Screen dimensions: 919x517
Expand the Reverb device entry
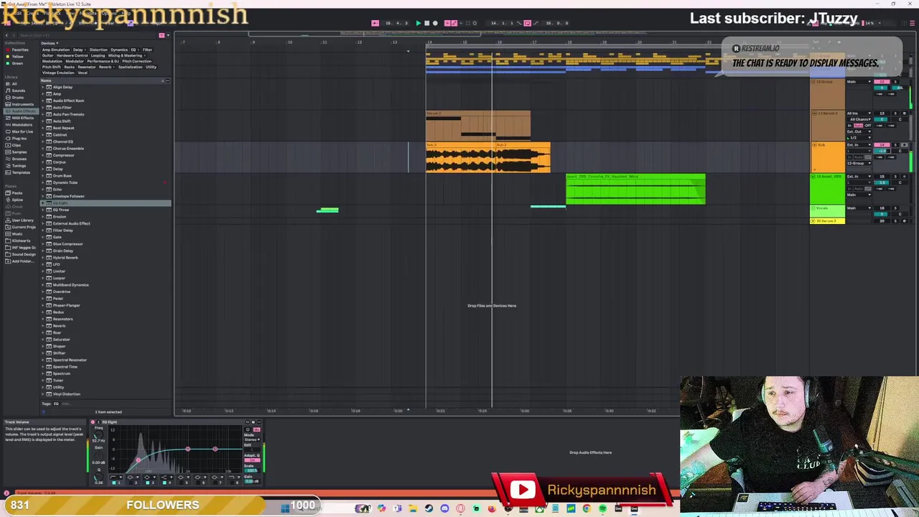pyautogui.click(x=43, y=326)
